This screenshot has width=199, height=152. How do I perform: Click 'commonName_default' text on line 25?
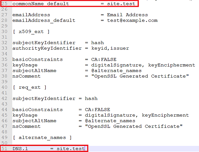click(x=40, y=4)
